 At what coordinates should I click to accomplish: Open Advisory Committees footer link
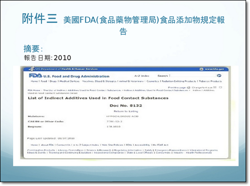(x=71, y=150)
